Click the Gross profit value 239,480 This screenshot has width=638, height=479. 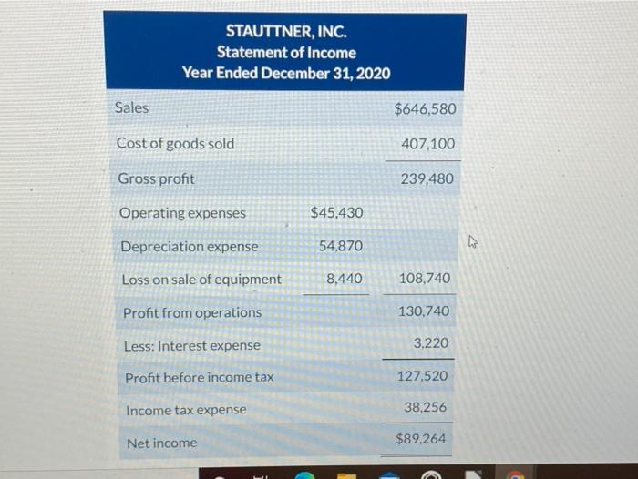(427, 178)
